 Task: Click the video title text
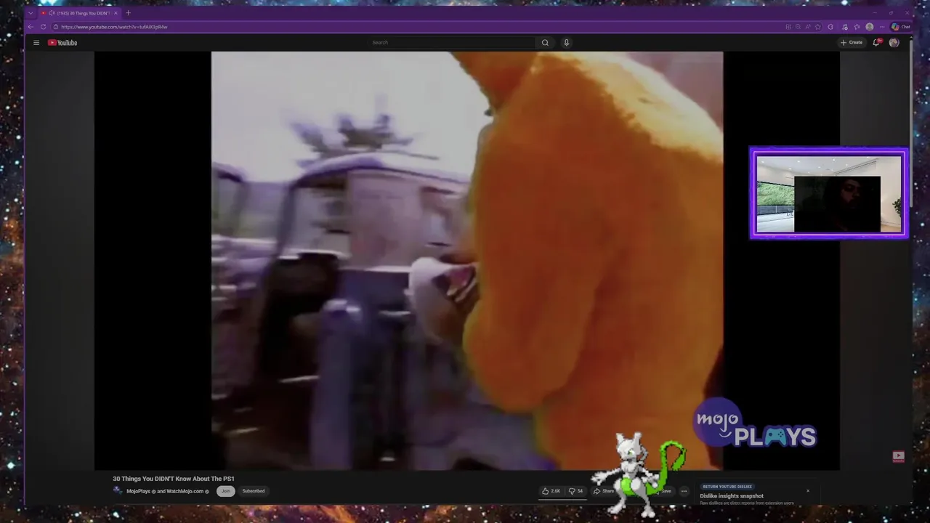tap(174, 479)
